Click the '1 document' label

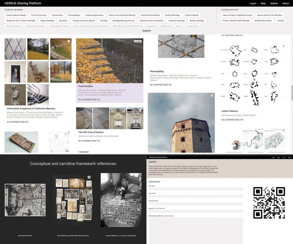83,152
